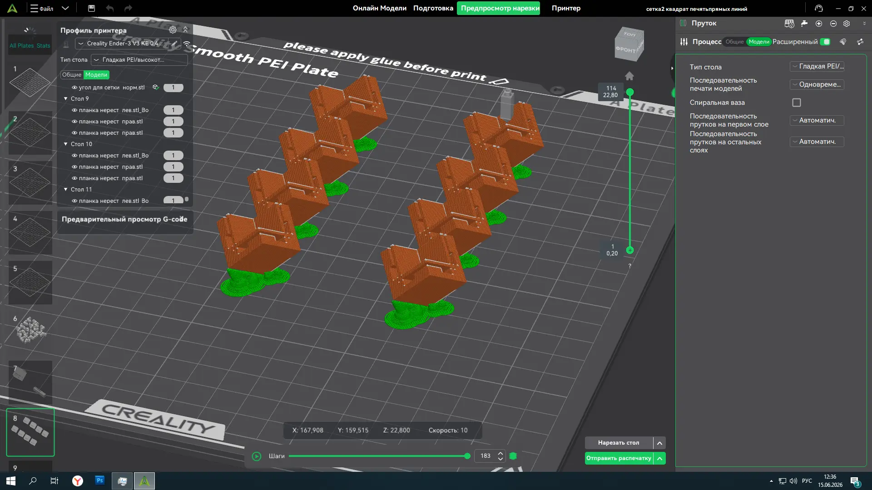
Task: Click the Wi-Fi connection icon
Action: tap(187, 44)
